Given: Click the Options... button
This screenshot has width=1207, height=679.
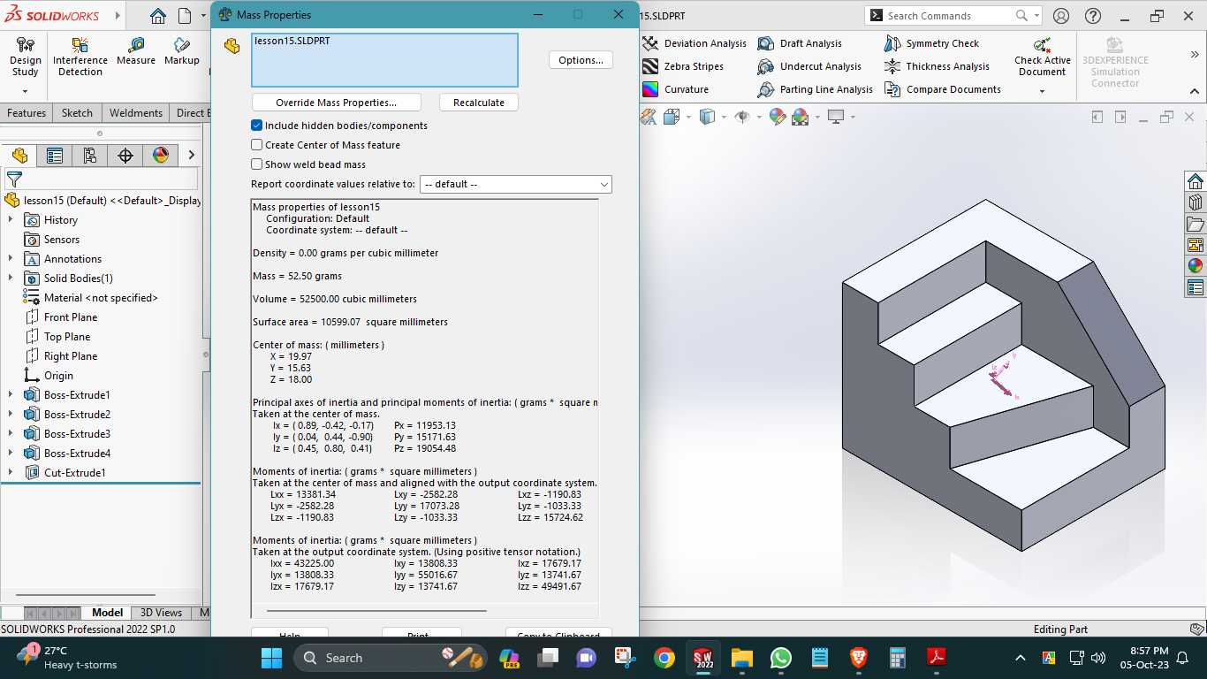Looking at the screenshot, I should pyautogui.click(x=581, y=60).
